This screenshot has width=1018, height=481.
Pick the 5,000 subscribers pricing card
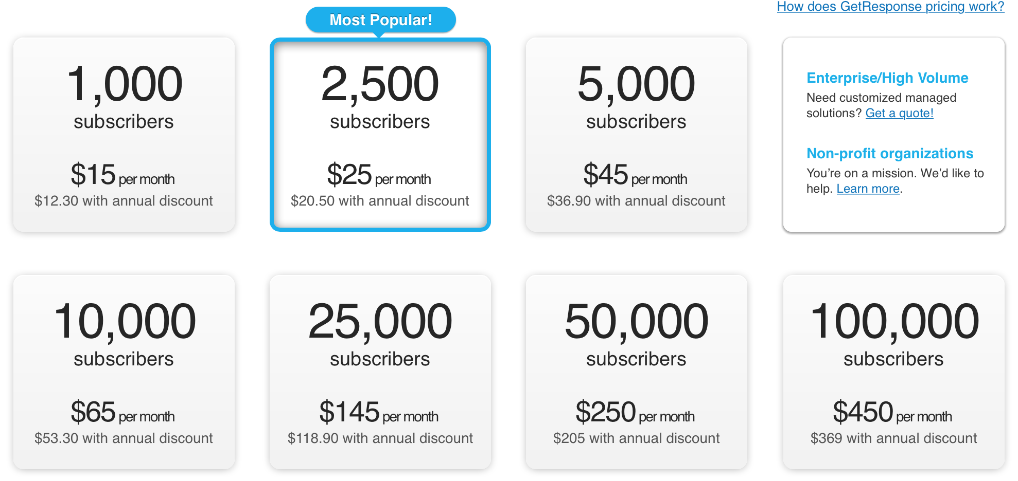click(637, 135)
